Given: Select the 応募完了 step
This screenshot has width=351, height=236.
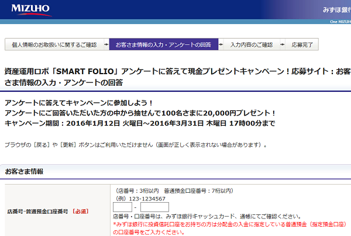Looking at the screenshot, I should (302, 45).
